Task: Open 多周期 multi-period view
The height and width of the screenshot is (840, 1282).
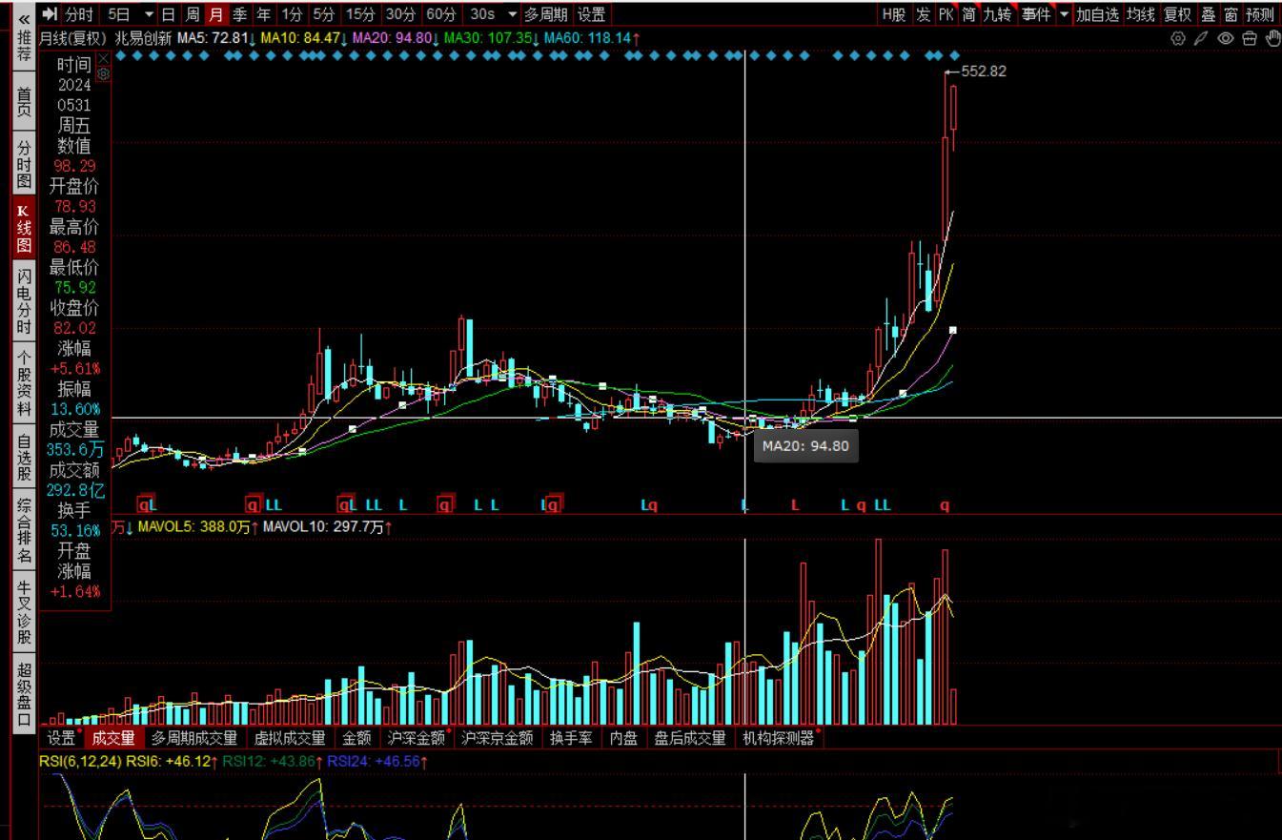Action: (546, 14)
